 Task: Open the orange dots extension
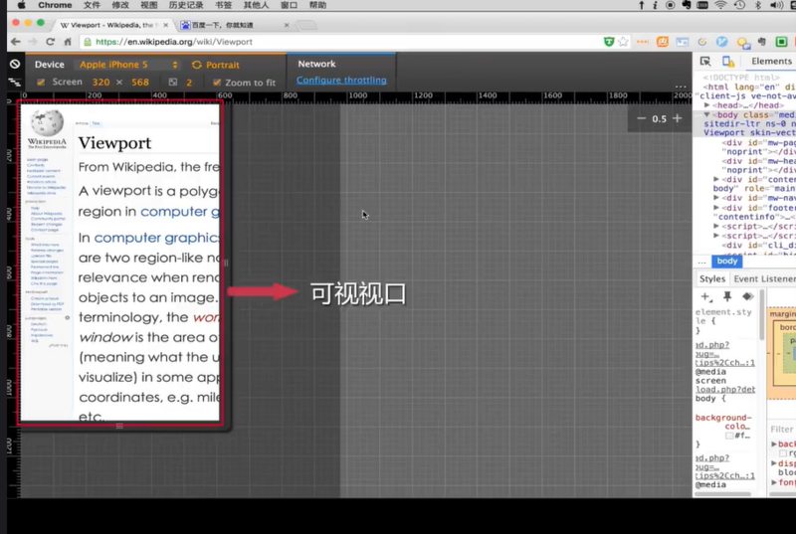click(642, 42)
